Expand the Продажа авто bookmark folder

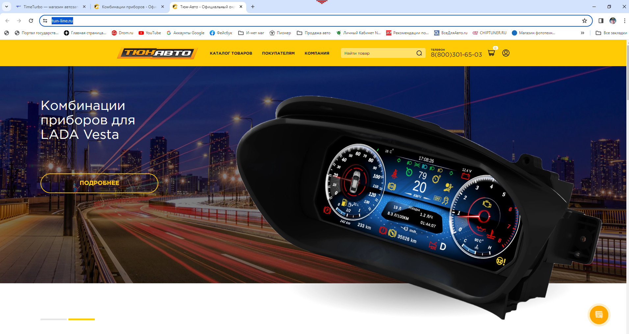314,33
